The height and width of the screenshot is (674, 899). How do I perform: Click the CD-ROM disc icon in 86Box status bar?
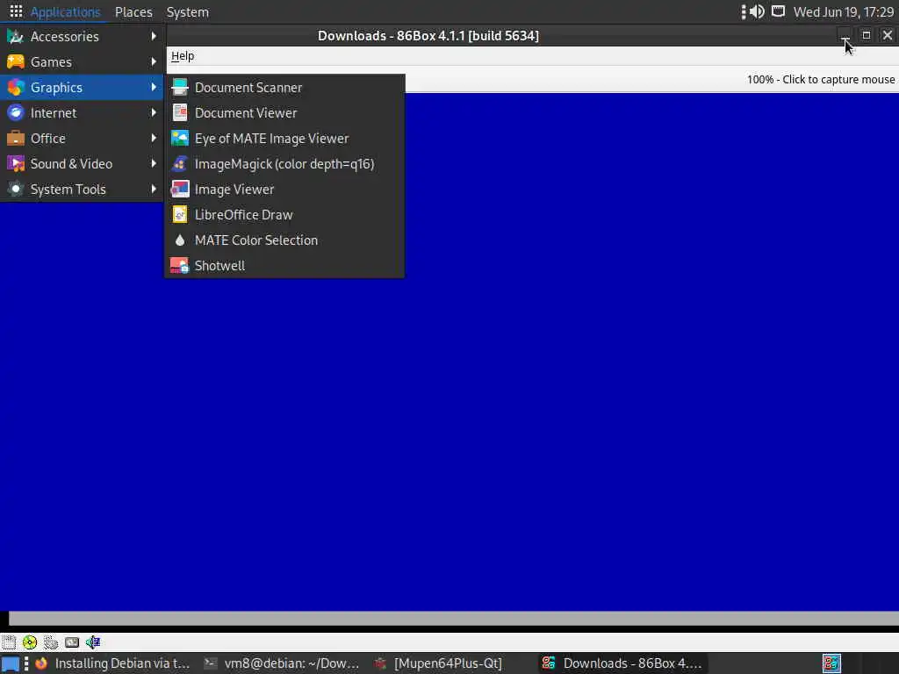coord(30,642)
